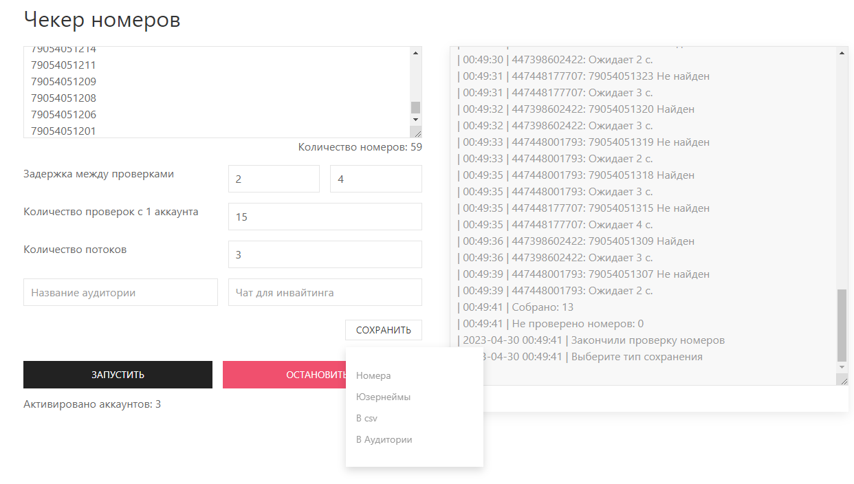This screenshot has height=484, width=854.
Task: Focus the maximum delay field showing 4
Action: [x=375, y=179]
